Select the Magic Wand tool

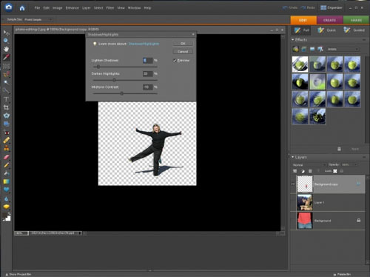pyautogui.click(x=7, y=82)
